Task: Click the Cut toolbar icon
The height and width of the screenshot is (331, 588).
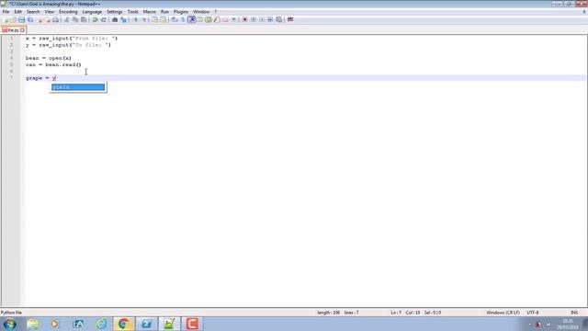Action: tap(66, 19)
